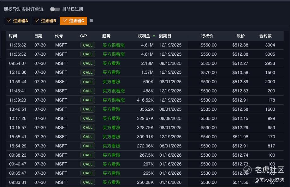The height and width of the screenshot is (187, 290).
Task: Select the $510.58 stock price cell
Action: (x=240, y=72)
